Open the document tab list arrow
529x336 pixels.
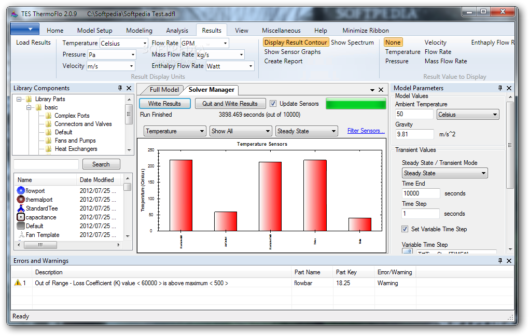[x=372, y=90]
